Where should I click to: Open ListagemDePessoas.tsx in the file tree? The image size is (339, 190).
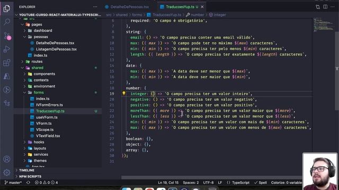pyautogui.click(x=56, y=49)
